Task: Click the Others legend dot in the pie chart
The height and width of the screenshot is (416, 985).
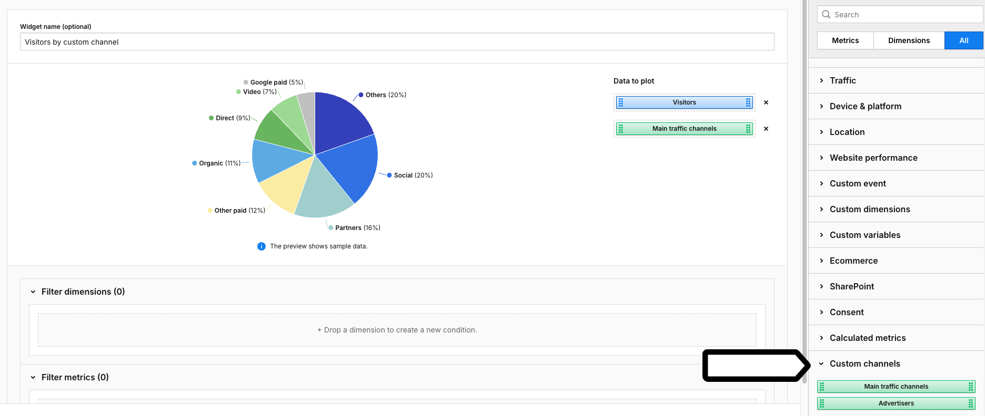Action: click(361, 95)
